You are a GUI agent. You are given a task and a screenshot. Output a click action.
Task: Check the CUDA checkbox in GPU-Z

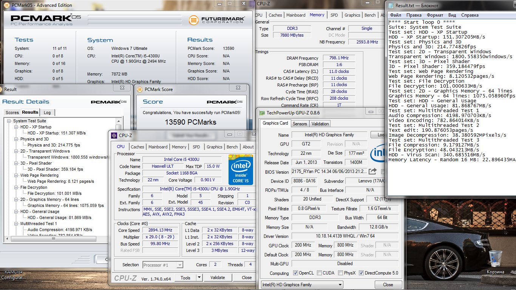(x=320, y=273)
